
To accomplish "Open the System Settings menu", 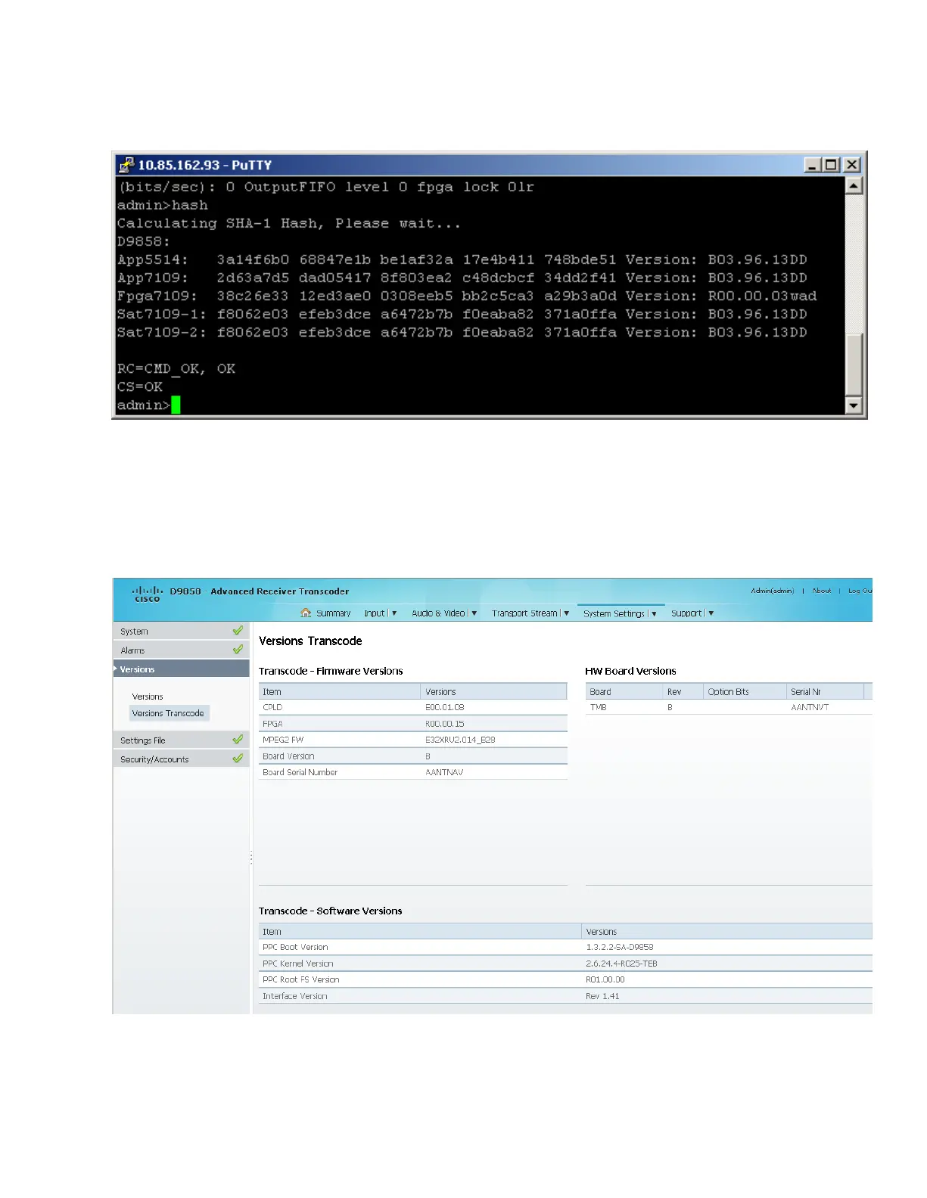I will pyautogui.click(x=614, y=613).
